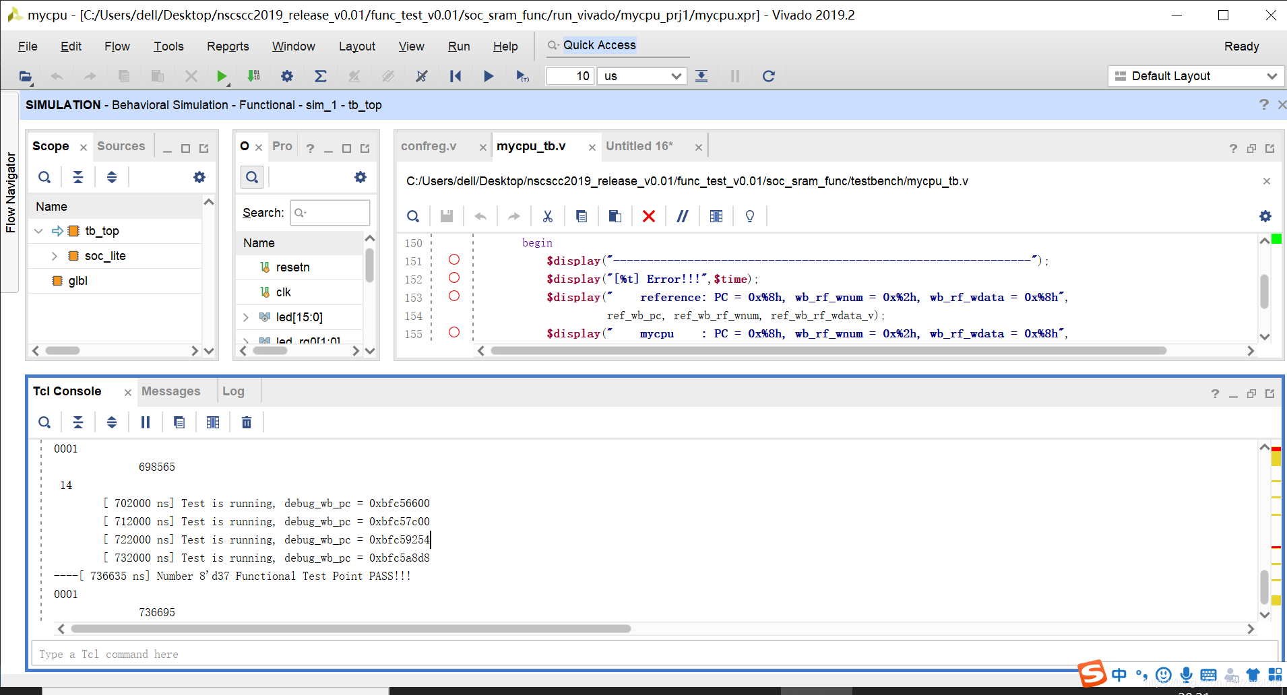The width and height of the screenshot is (1287, 695).
Task: Open the Reports menu
Action: 228,46
